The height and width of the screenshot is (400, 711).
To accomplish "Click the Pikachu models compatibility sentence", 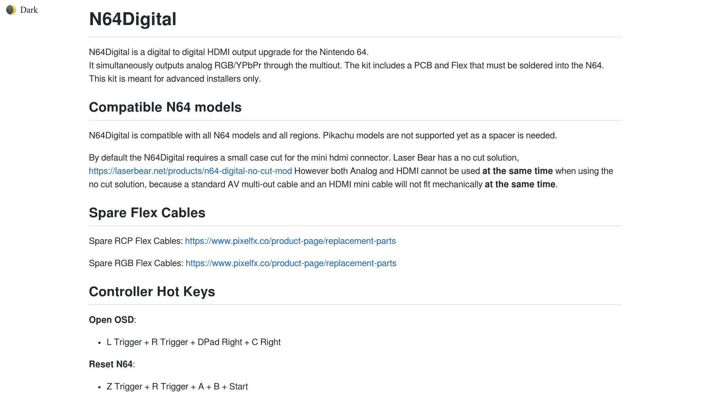I will click(x=440, y=135).
